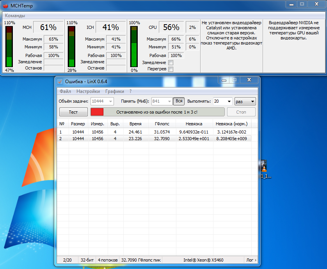Click MCH Рабочая value 100%
The width and height of the screenshot is (327, 269).
[53, 55]
